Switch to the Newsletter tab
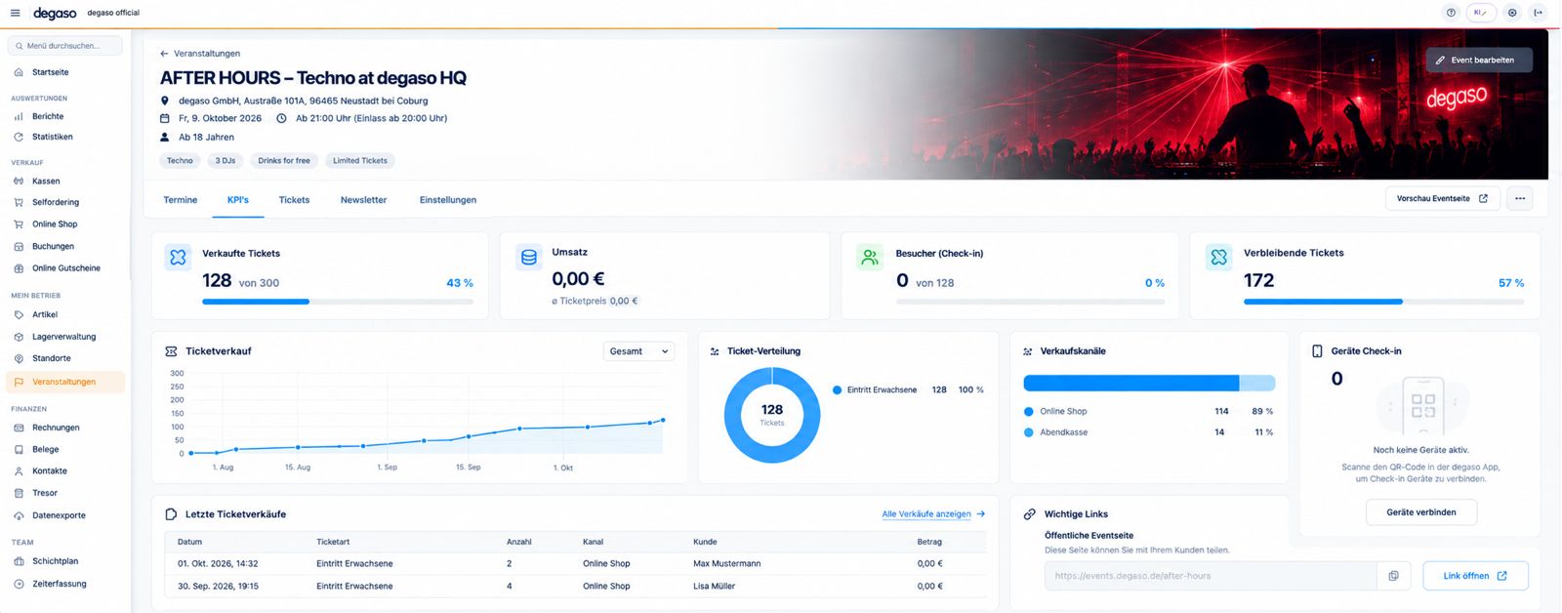1562x613 pixels. point(363,200)
